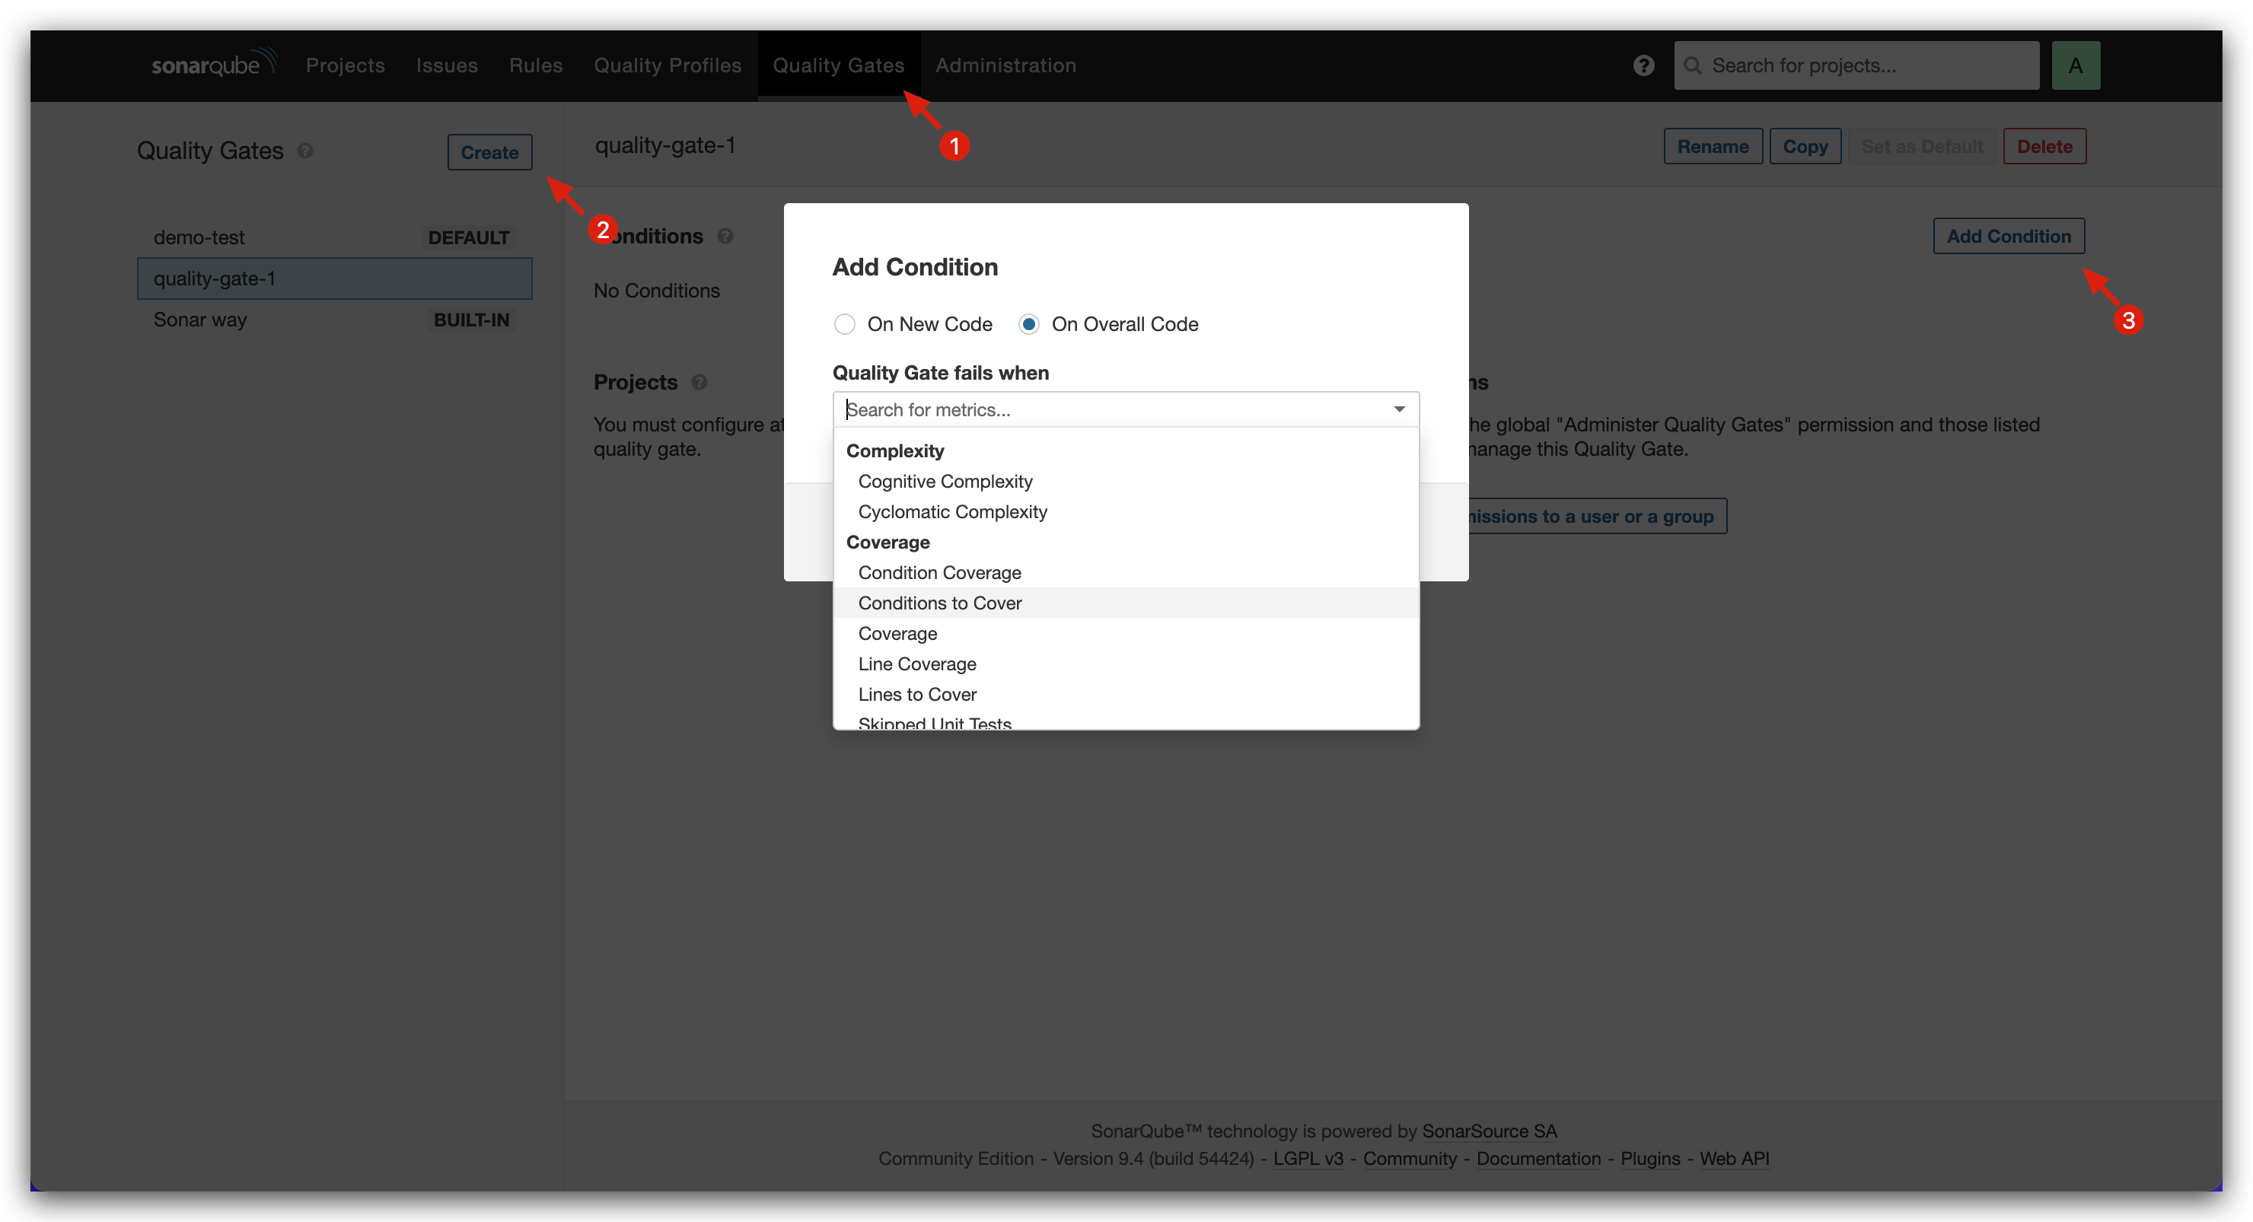Click the 'quality-gate-1' page title
The height and width of the screenshot is (1222, 2253).
point(664,145)
